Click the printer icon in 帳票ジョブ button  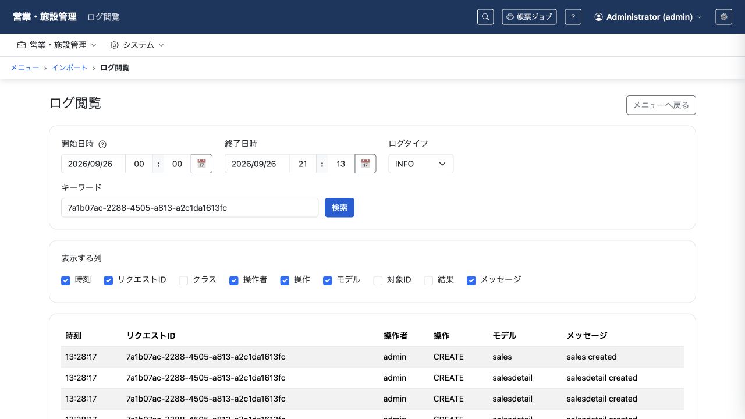click(510, 17)
